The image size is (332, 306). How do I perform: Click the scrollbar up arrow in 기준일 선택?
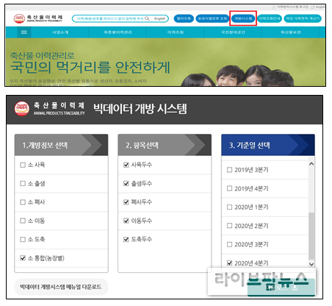point(311,164)
